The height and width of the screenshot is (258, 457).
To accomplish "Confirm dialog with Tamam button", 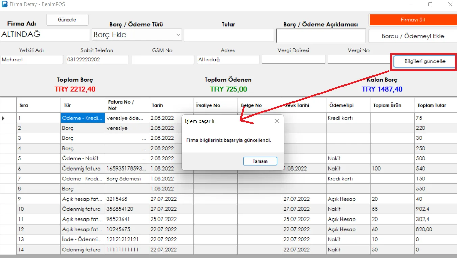I will (x=260, y=161).
